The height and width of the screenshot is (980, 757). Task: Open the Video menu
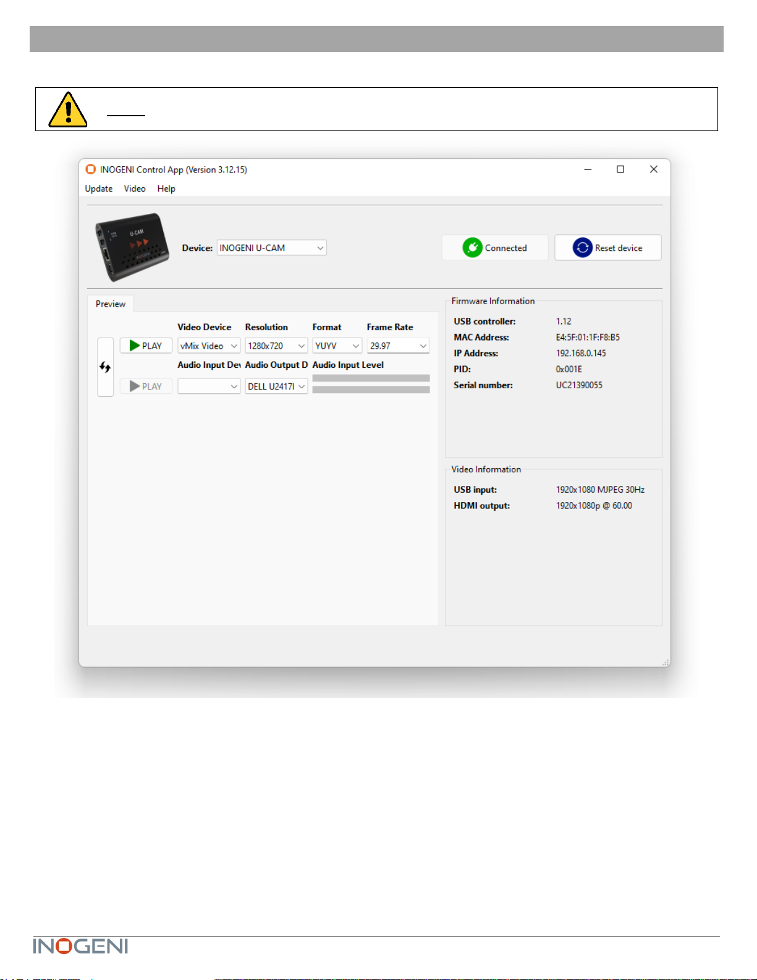tap(135, 189)
